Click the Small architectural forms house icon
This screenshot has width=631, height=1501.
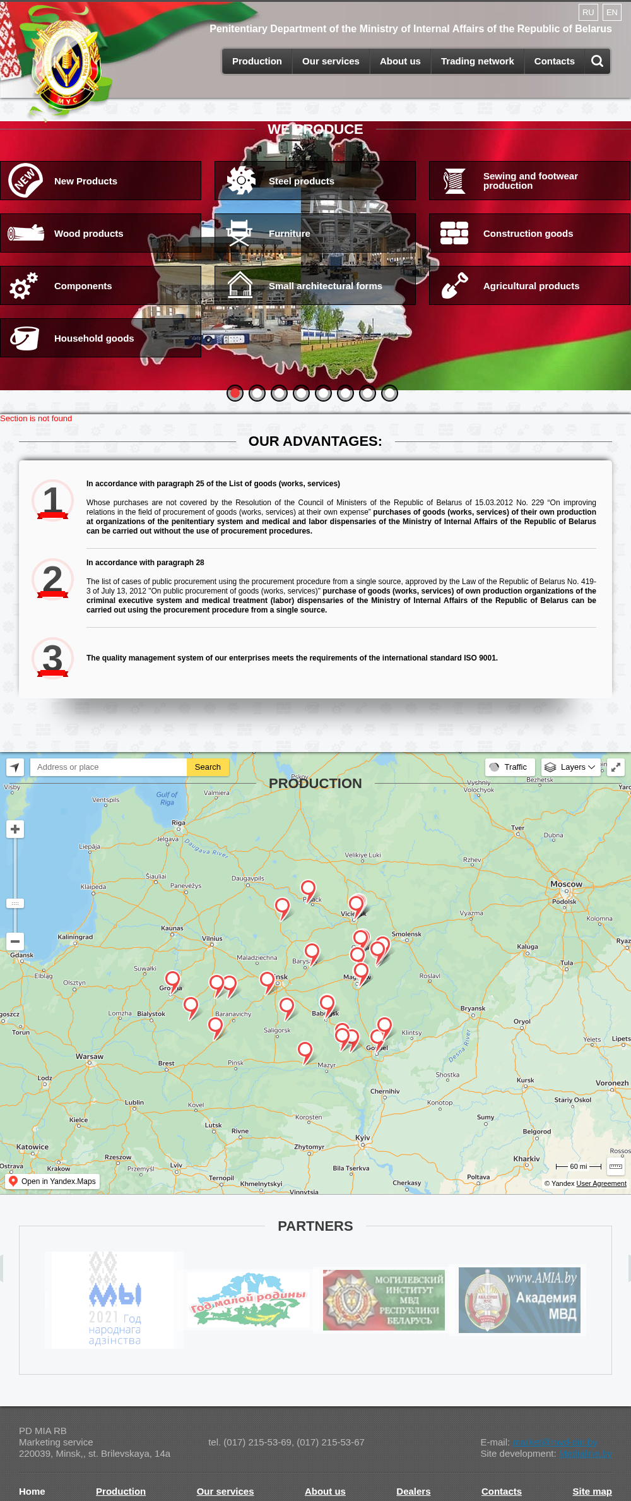(x=240, y=285)
